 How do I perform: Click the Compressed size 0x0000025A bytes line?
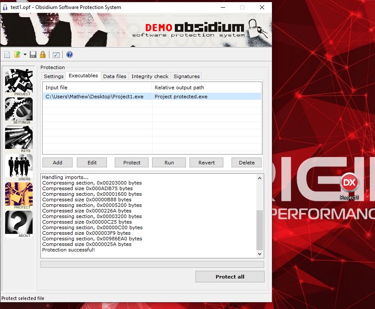[87, 244]
